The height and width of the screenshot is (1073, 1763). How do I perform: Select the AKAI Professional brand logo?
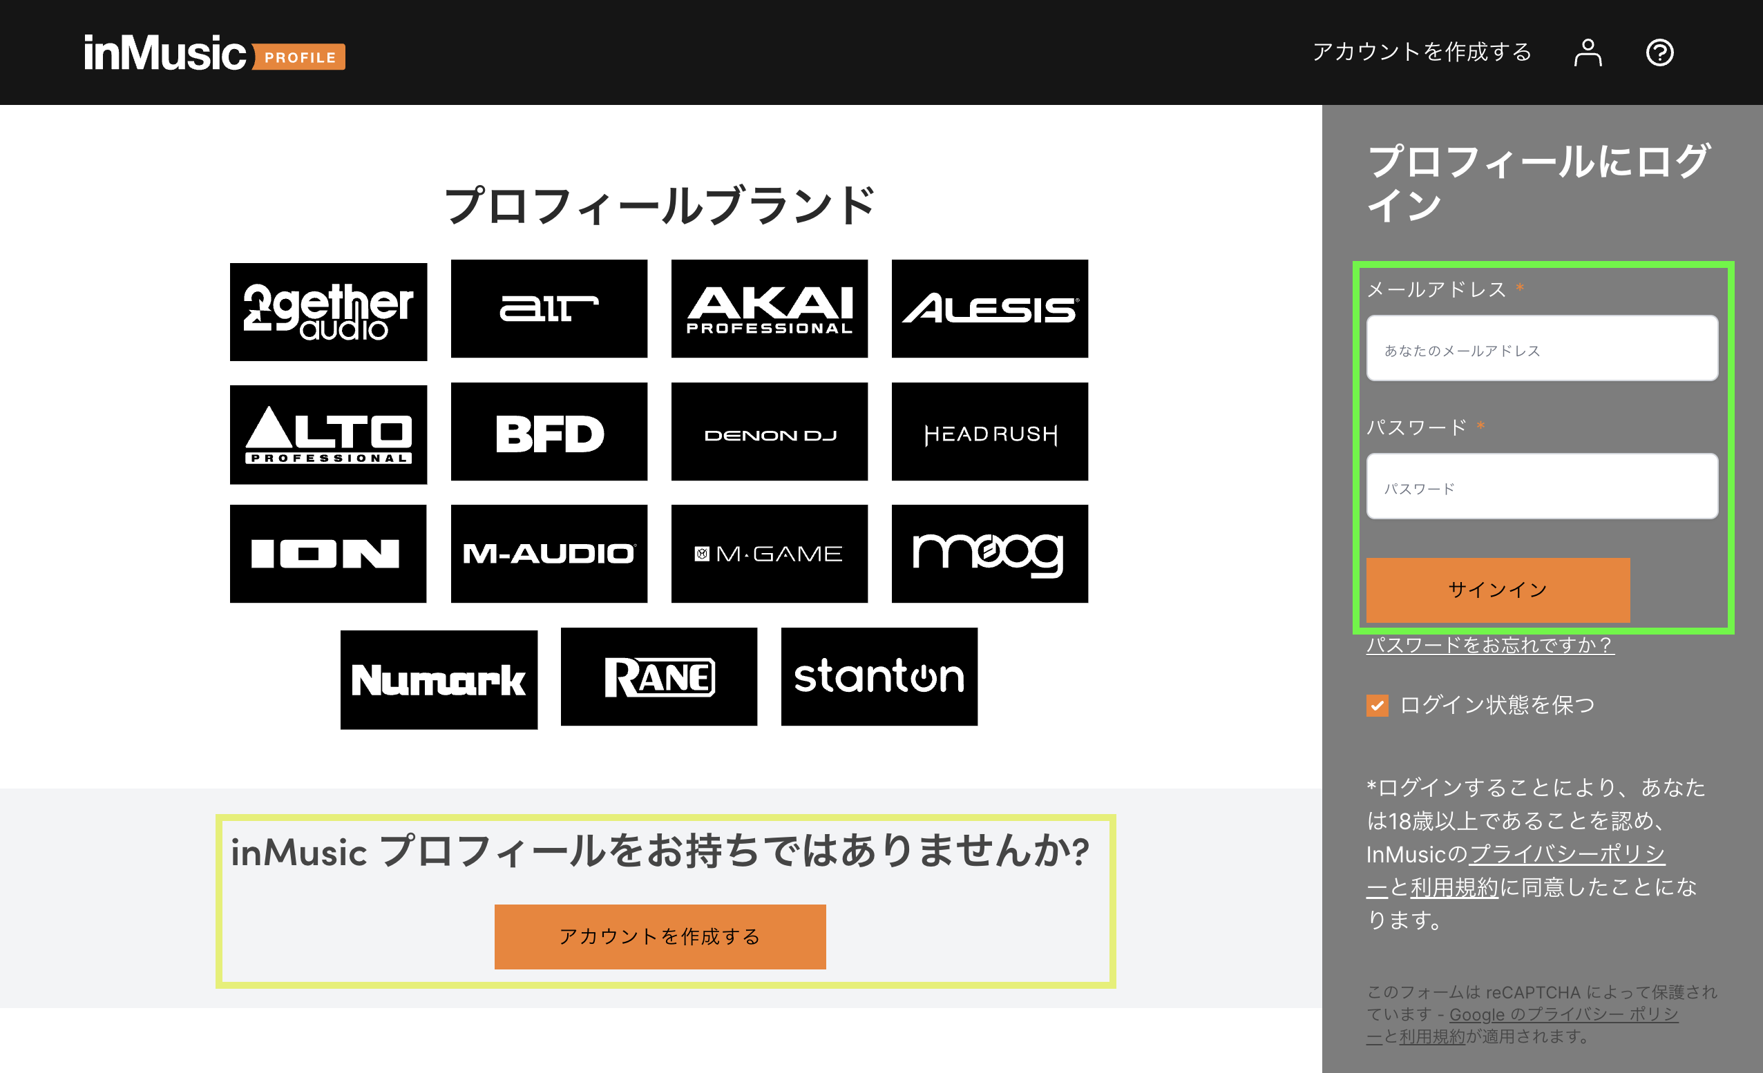(x=769, y=309)
